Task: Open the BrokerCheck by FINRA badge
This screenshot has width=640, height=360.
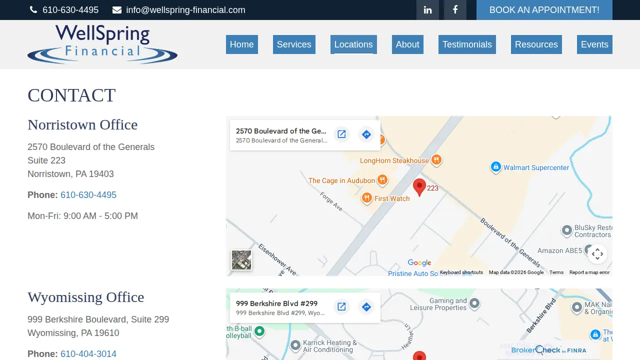Action: (548, 350)
